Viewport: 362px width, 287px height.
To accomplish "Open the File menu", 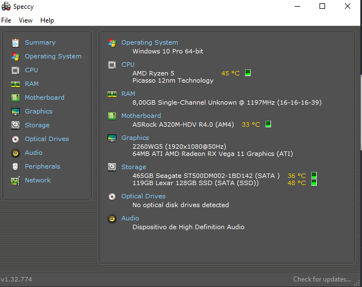I will tap(6, 20).
